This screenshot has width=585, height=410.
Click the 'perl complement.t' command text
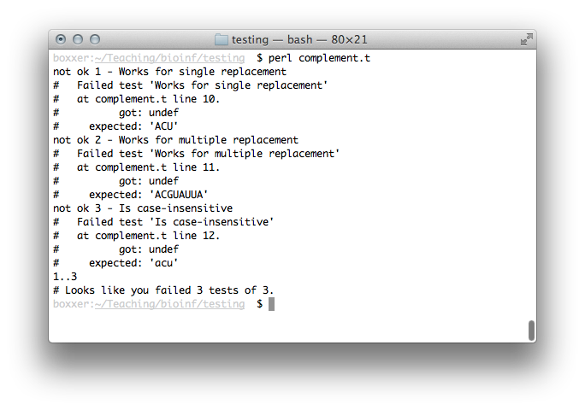[319, 59]
